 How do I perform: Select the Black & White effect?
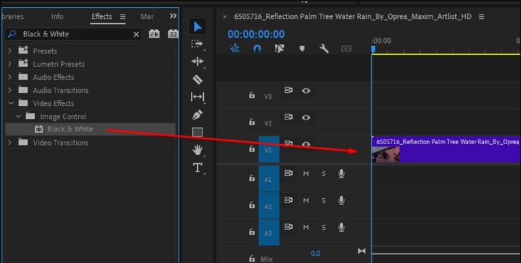pyautogui.click(x=70, y=129)
